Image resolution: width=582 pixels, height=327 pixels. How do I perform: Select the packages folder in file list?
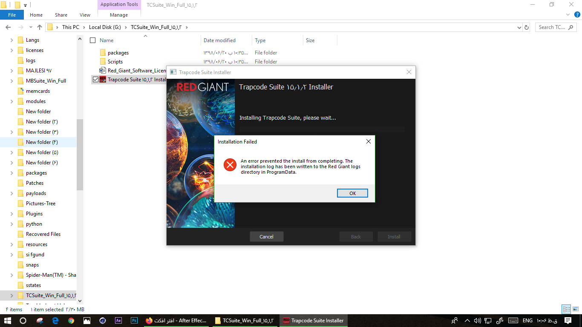click(118, 53)
